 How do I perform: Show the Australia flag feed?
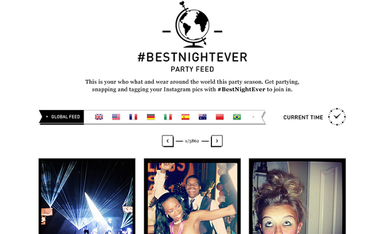(203, 117)
